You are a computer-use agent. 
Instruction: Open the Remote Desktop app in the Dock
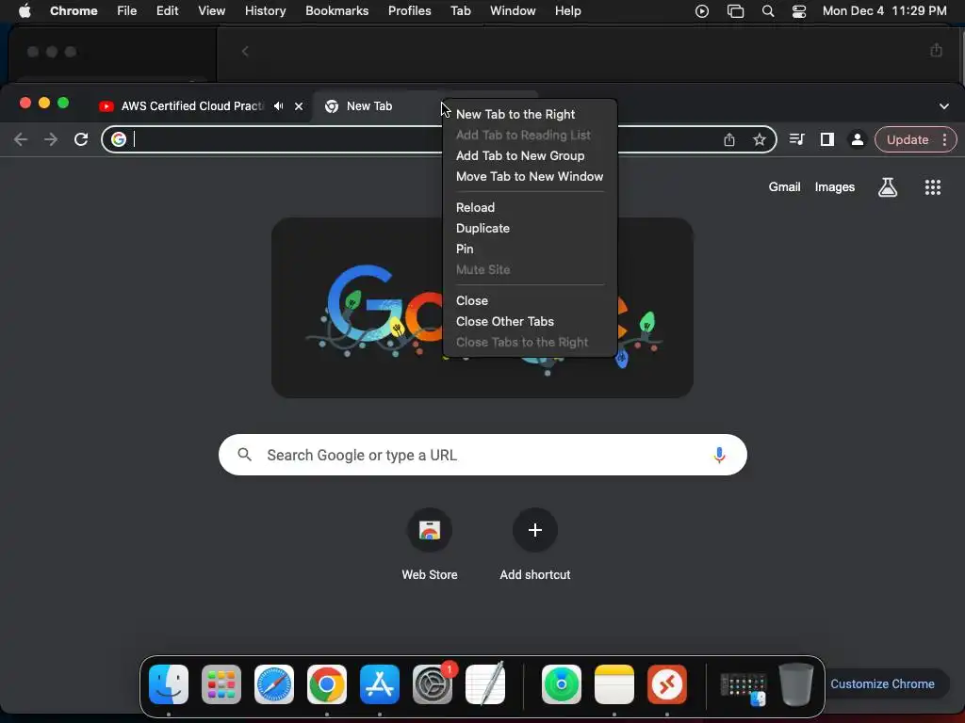(x=667, y=684)
